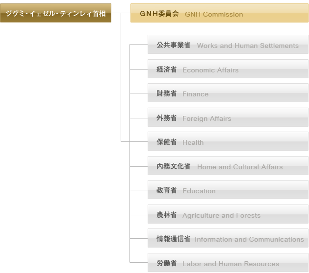Select 経済省 Economic Affairs box
This screenshot has width=309, height=273.
pyautogui.click(x=228, y=69)
